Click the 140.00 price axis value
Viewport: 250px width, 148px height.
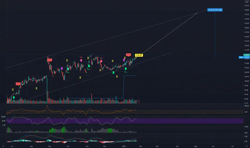(x=247, y=10)
